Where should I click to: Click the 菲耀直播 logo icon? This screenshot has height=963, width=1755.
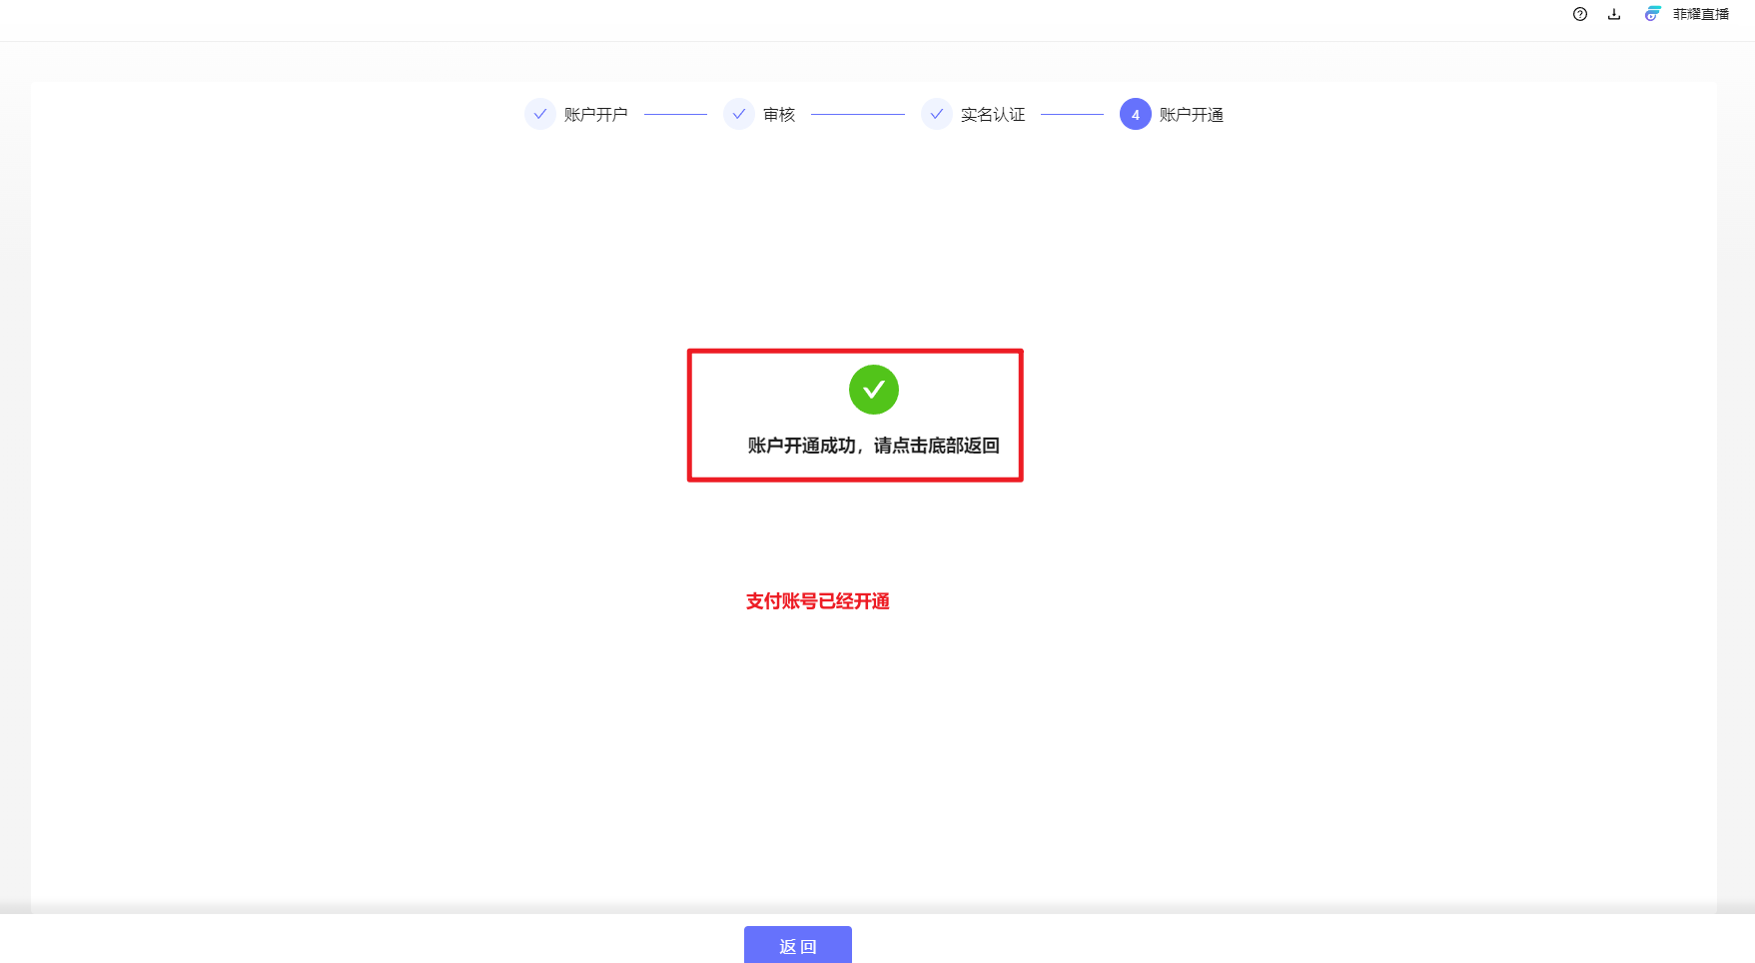[1653, 14]
